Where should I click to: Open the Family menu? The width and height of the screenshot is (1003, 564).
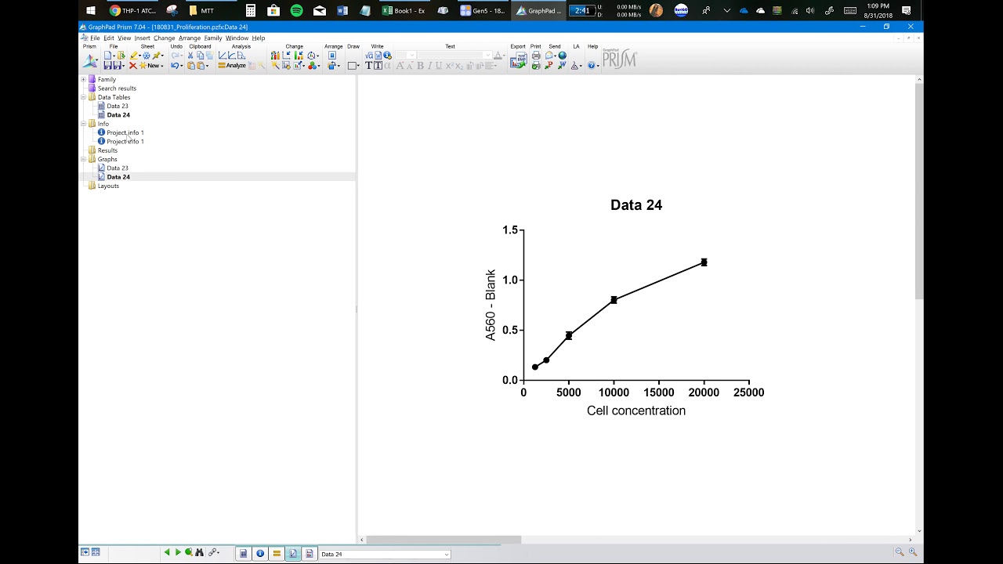coord(213,38)
